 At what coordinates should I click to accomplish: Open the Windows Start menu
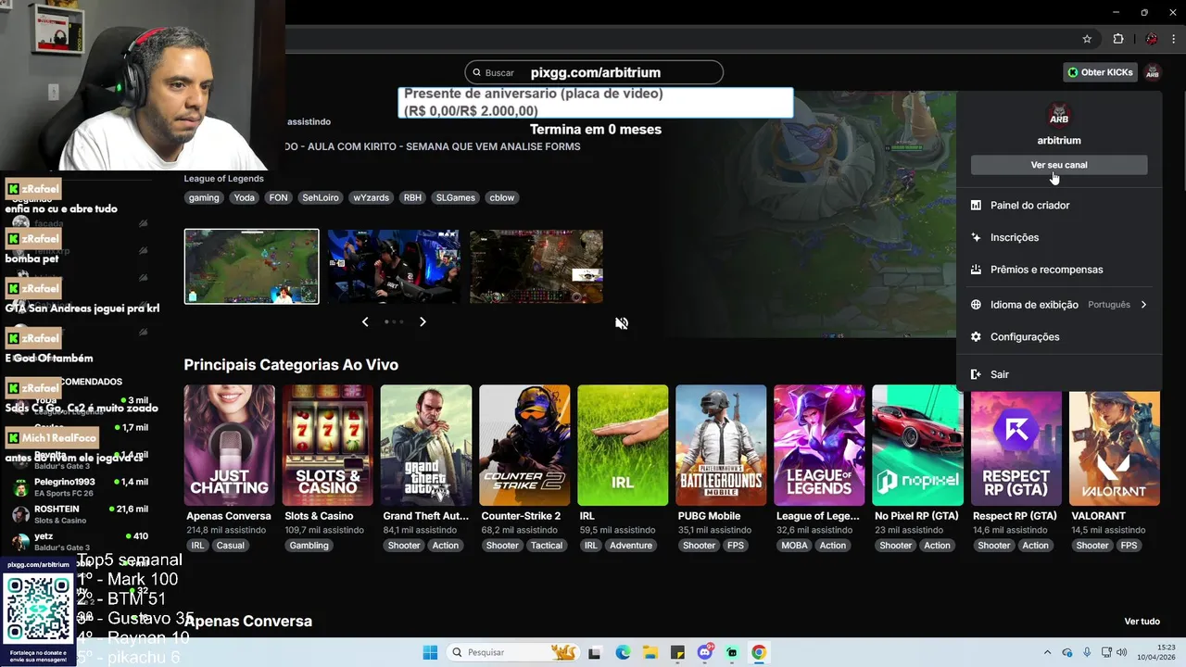coord(430,652)
